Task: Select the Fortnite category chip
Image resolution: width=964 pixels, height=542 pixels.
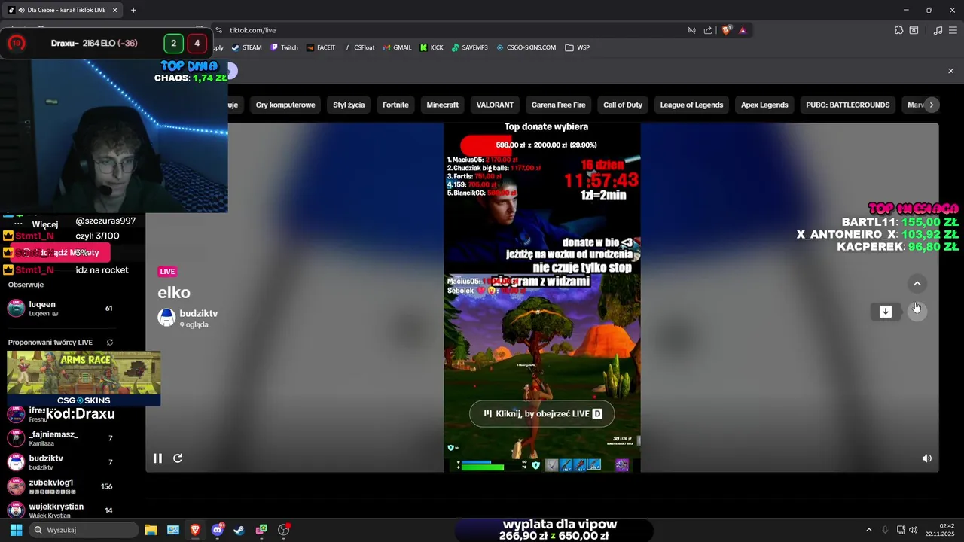Action: [x=395, y=105]
